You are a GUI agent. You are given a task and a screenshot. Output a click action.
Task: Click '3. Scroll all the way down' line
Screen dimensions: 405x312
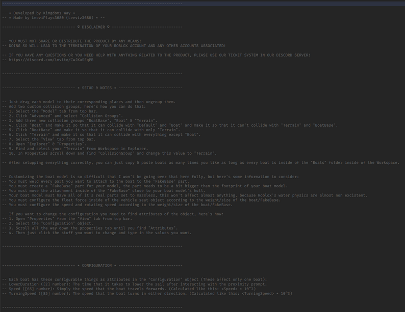coord(90,228)
